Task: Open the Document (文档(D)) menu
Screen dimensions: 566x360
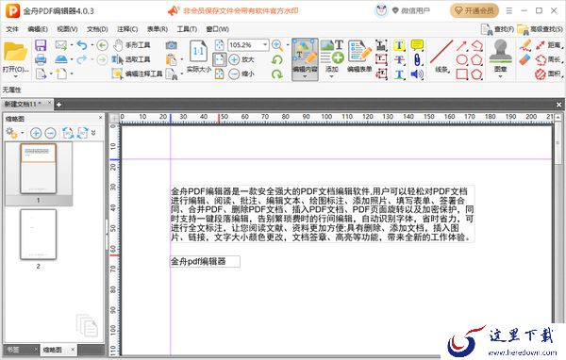Action: [x=97, y=29]
